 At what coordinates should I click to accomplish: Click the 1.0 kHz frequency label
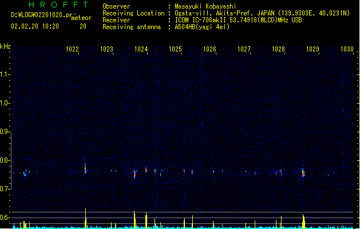(x=5, y=103)
